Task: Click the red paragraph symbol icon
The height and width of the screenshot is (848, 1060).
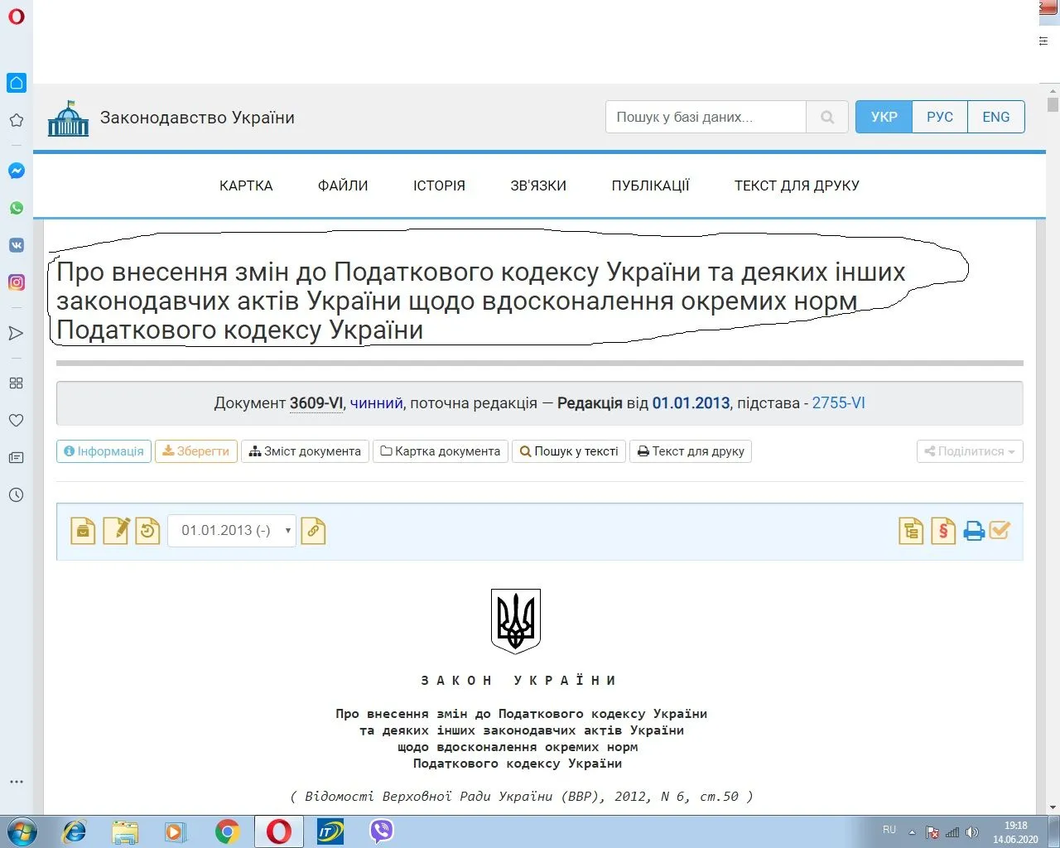Action: pos(943,531)
